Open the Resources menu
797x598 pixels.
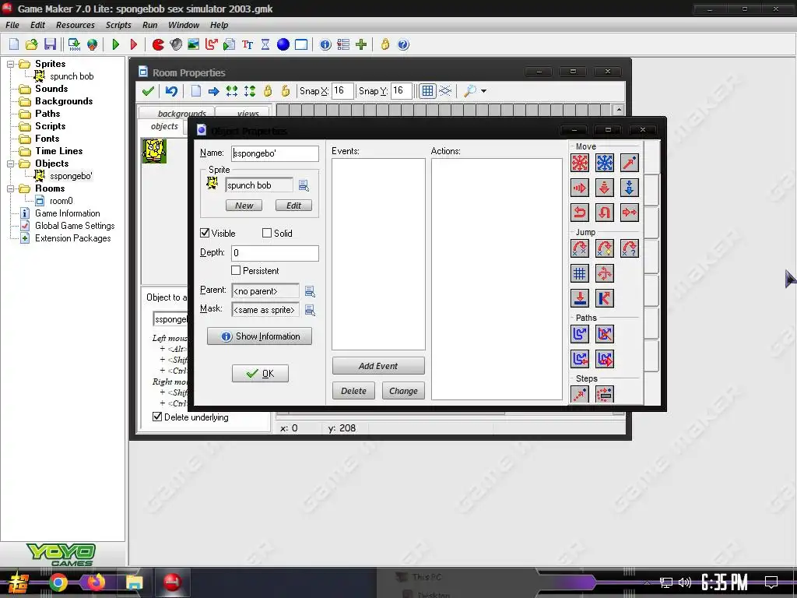pos(75,25)
